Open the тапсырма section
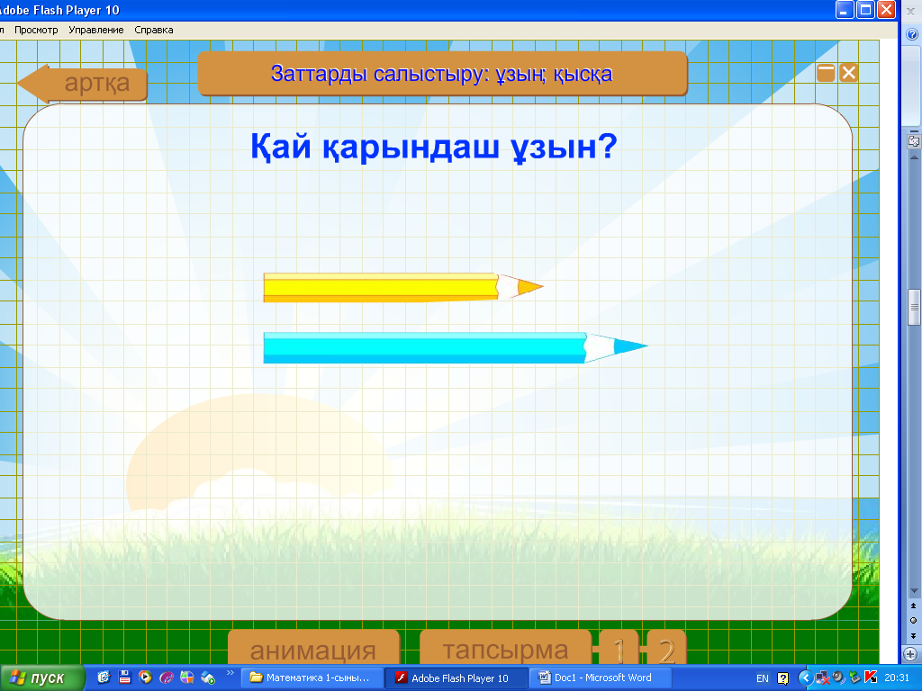Image resolution: width=922 pixels, height=691 pixels. (x=506, y=648)
